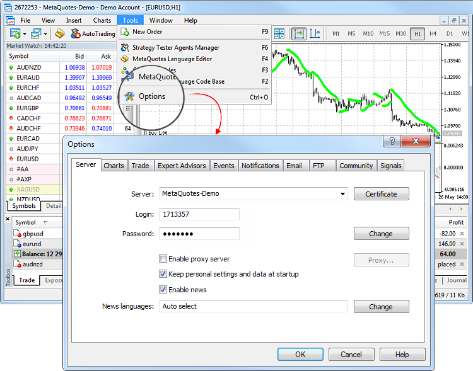Screen dimensions: 473x371
Task: Click the Login input field
Action: [199, 214]
